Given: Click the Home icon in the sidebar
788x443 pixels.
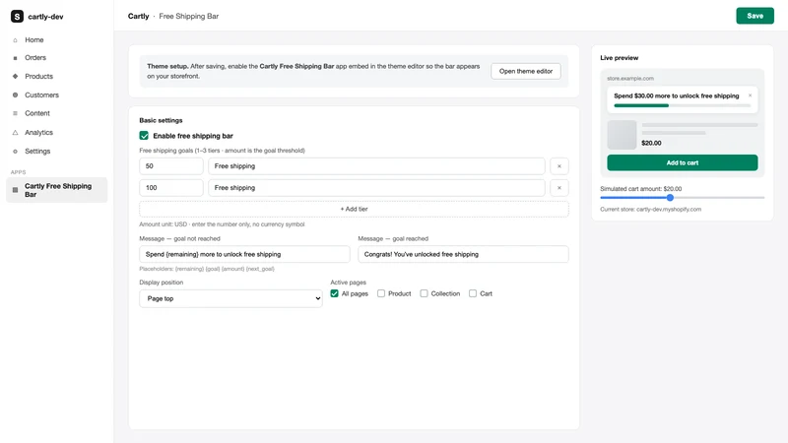Looking at the screenshot, I should click(x=15, y=40).
